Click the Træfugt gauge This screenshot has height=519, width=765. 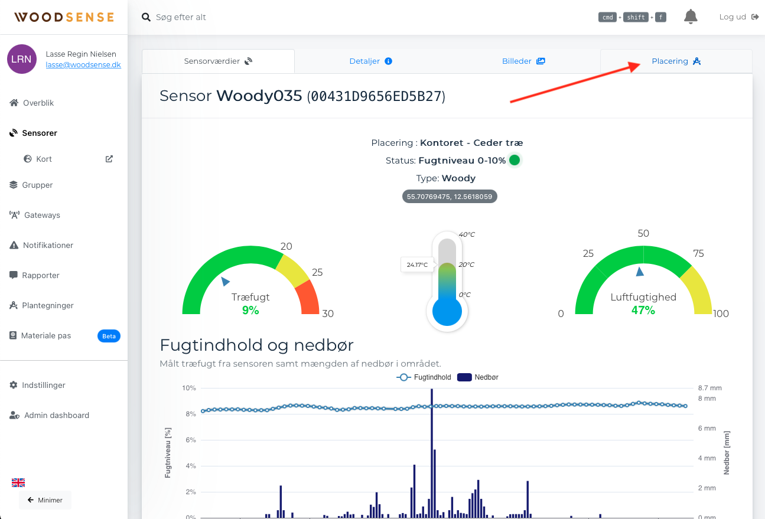pos(250,279)
